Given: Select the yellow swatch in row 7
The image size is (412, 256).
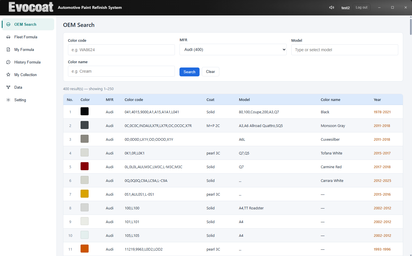Looking at the screenshot, I should pyautogui.click(x=85, y=194).
